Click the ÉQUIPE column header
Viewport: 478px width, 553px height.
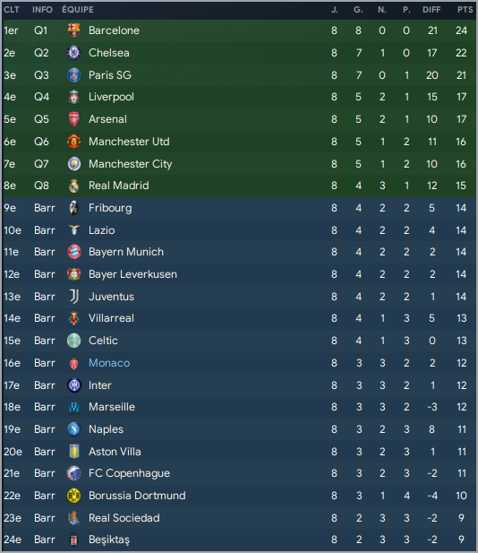coord(78,10)
